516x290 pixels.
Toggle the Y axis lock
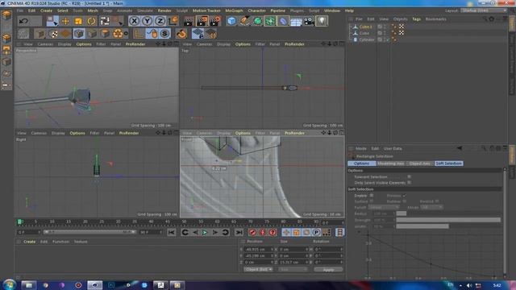tap(147, 21)
